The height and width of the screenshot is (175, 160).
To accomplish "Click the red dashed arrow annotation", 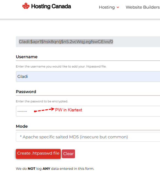I will (44, 110).
